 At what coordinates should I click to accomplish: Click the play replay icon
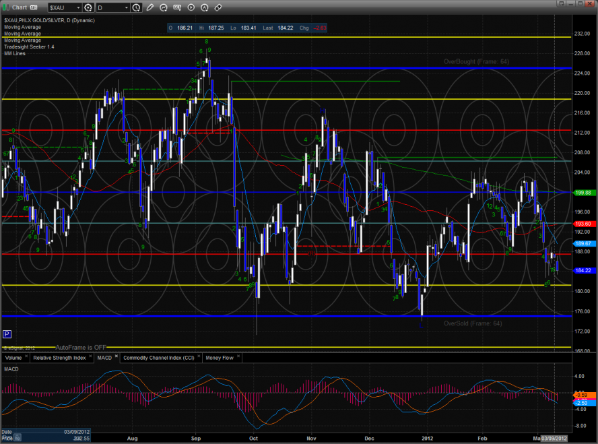191,7
